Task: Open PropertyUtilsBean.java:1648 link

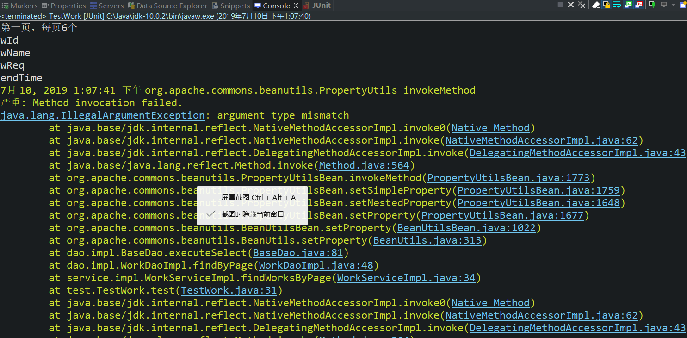Action: coord(538,203)
